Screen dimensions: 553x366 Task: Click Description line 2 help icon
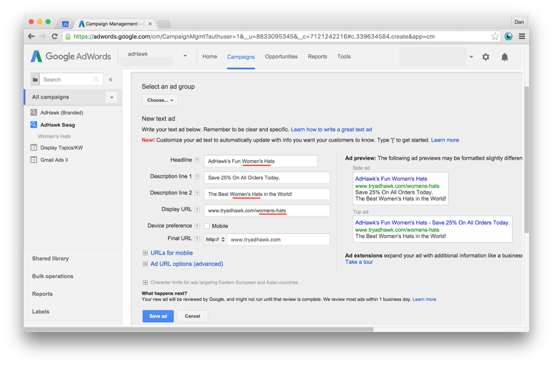click(x=197, y=193)
